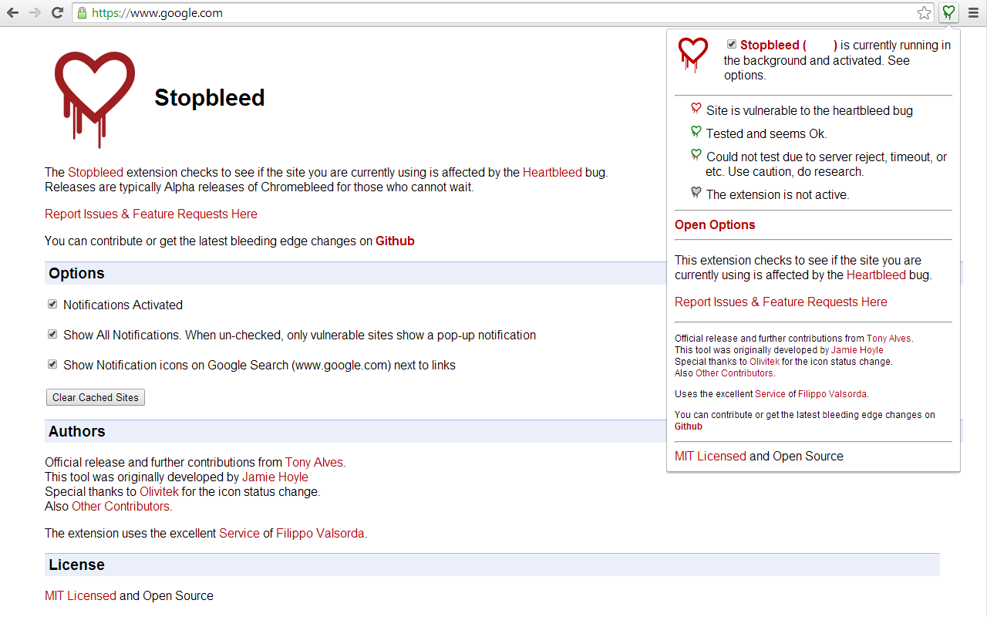Click the browser forward arrow
This screenshot has height=617, width=987.
point(35,12)
